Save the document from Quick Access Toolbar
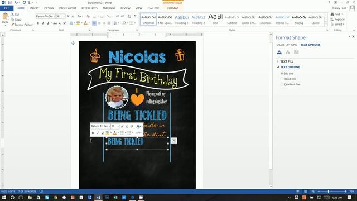 click(9, 2)
